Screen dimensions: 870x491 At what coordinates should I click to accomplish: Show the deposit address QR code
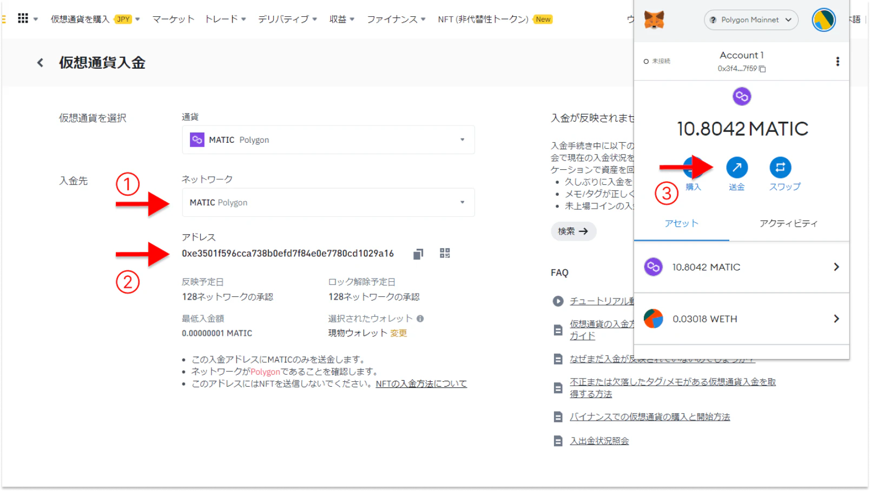coord(445,253)
